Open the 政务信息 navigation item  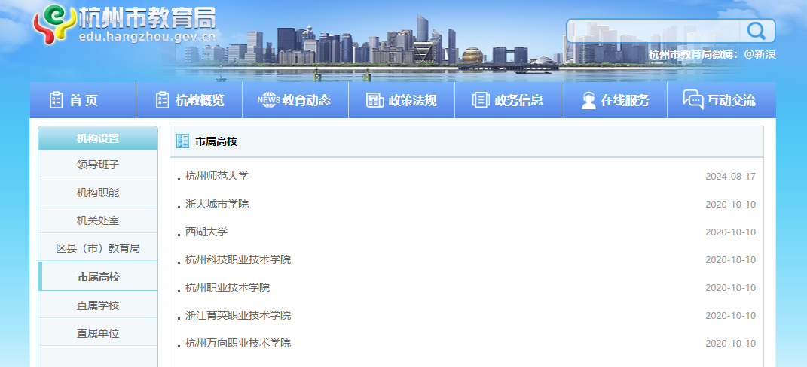coord(507,100)
